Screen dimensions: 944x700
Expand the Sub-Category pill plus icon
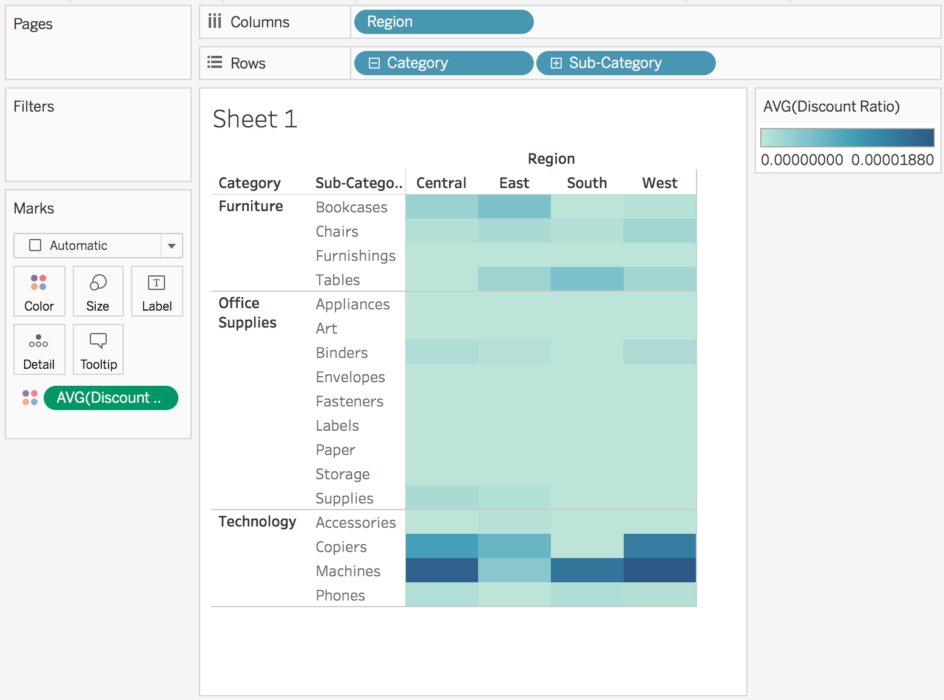556,63
